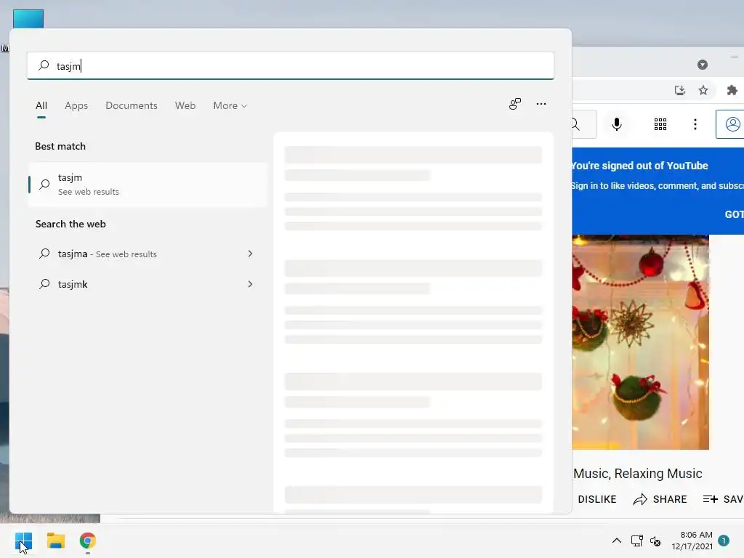Open YouTube settings three-dot menu

695,124
